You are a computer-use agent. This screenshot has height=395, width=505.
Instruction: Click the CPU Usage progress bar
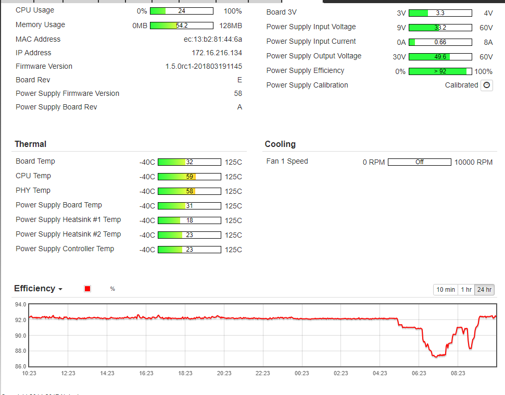pos(181,11)
